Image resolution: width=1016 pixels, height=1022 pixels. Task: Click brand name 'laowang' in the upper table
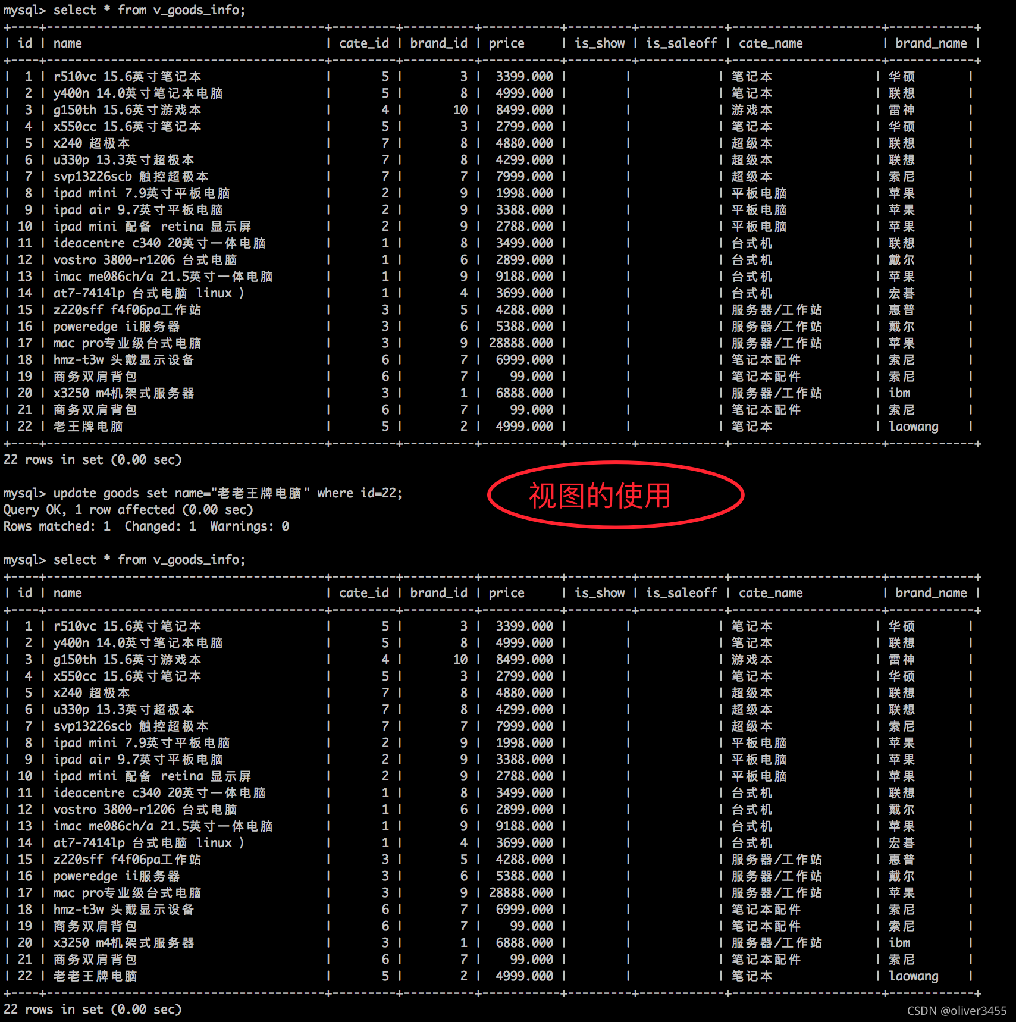point(914,427)
